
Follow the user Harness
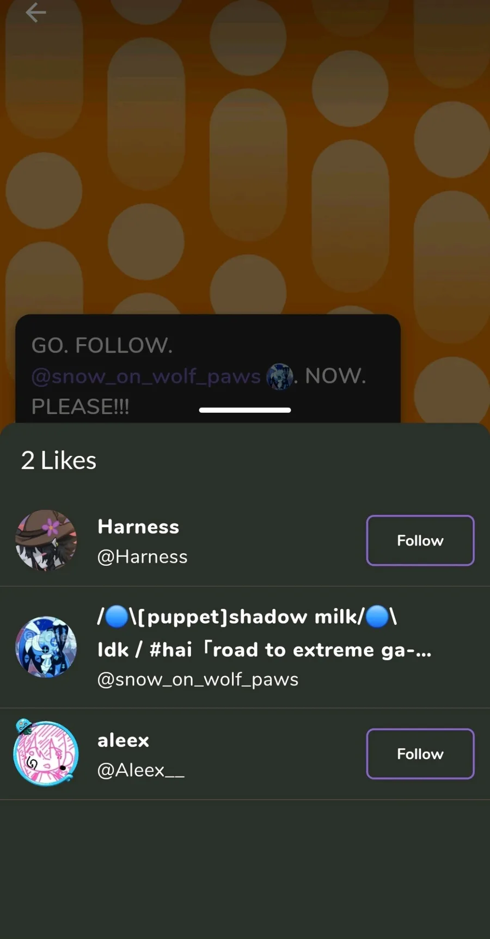pyautogui.click(x=420, y=540)
